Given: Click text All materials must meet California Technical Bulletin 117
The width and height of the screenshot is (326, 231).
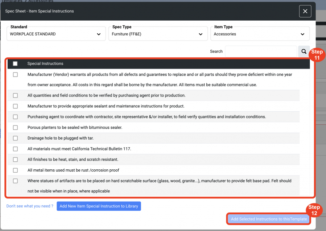Looking at the screenshot, I should (x=79, y=149).
